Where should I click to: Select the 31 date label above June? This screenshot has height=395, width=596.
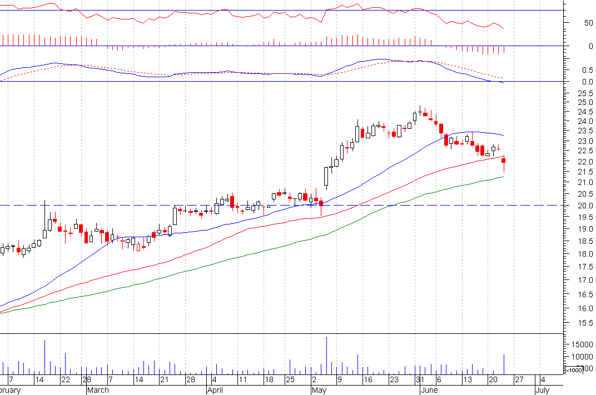tap(420, 379)
